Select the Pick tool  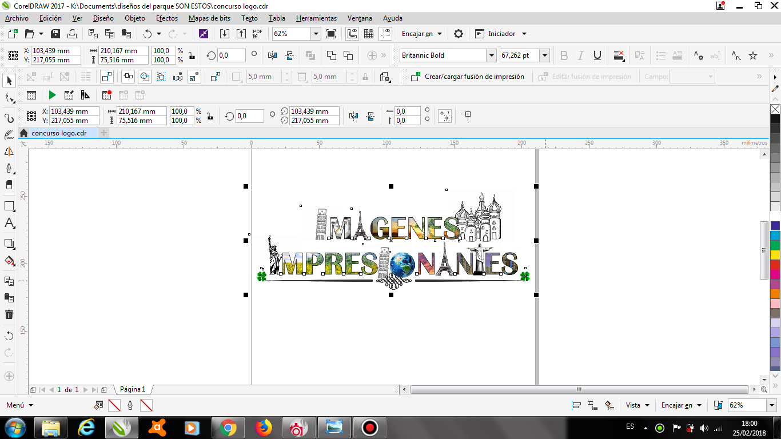tap(9, 81)
